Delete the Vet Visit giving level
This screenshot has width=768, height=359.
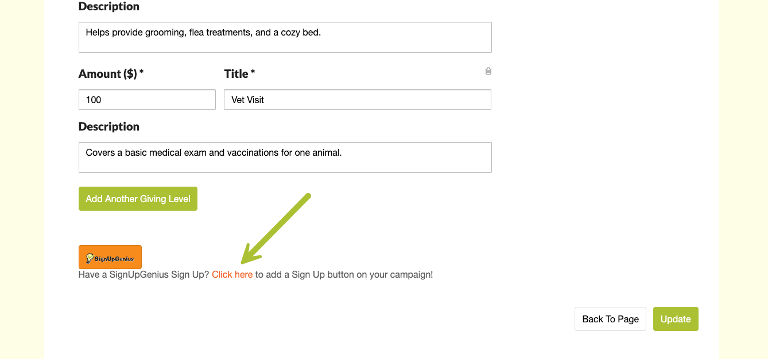[x=488, y=71]
